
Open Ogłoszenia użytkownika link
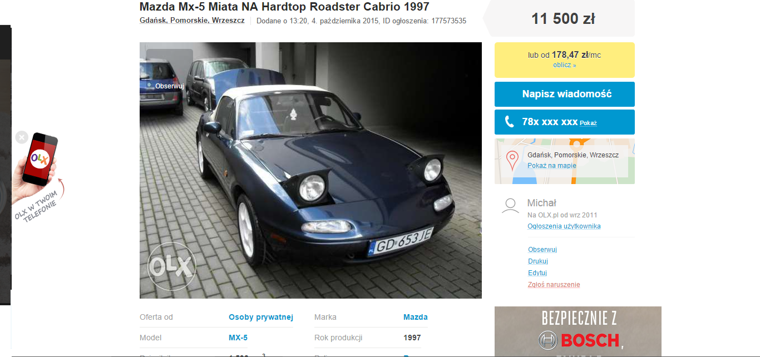[564, 226]
